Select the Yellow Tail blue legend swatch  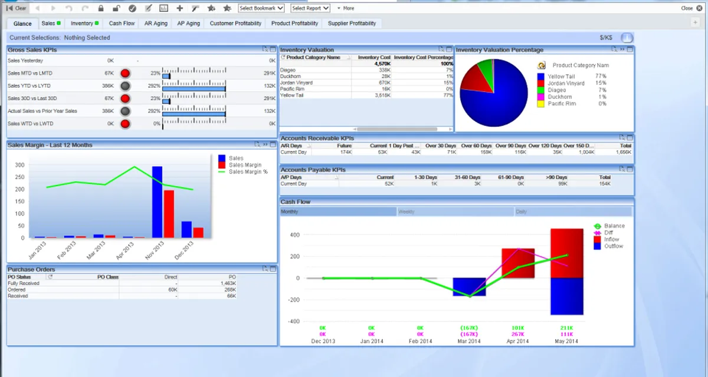541,77
